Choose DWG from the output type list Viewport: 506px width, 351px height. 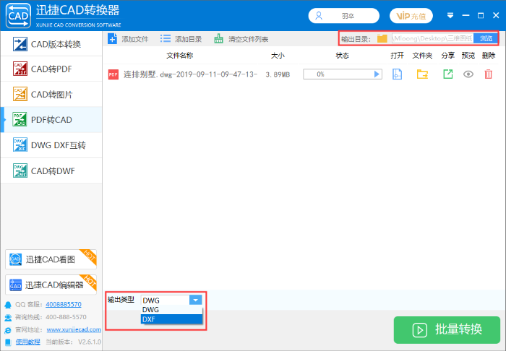(172, 309)
